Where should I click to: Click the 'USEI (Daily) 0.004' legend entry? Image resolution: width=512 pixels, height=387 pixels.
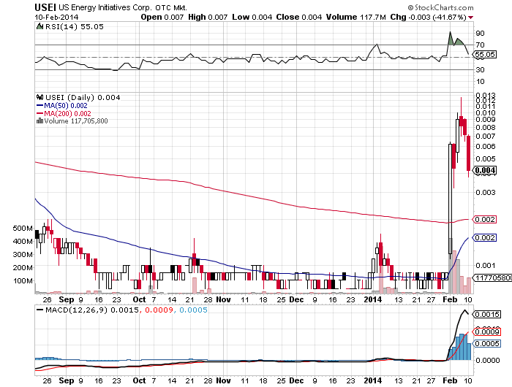[83, 98]
